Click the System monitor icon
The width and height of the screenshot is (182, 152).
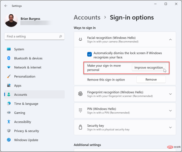(9, 49)
